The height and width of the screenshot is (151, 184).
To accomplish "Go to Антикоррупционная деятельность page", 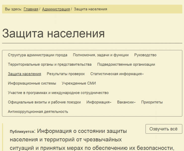I will [x=38, y=111].
